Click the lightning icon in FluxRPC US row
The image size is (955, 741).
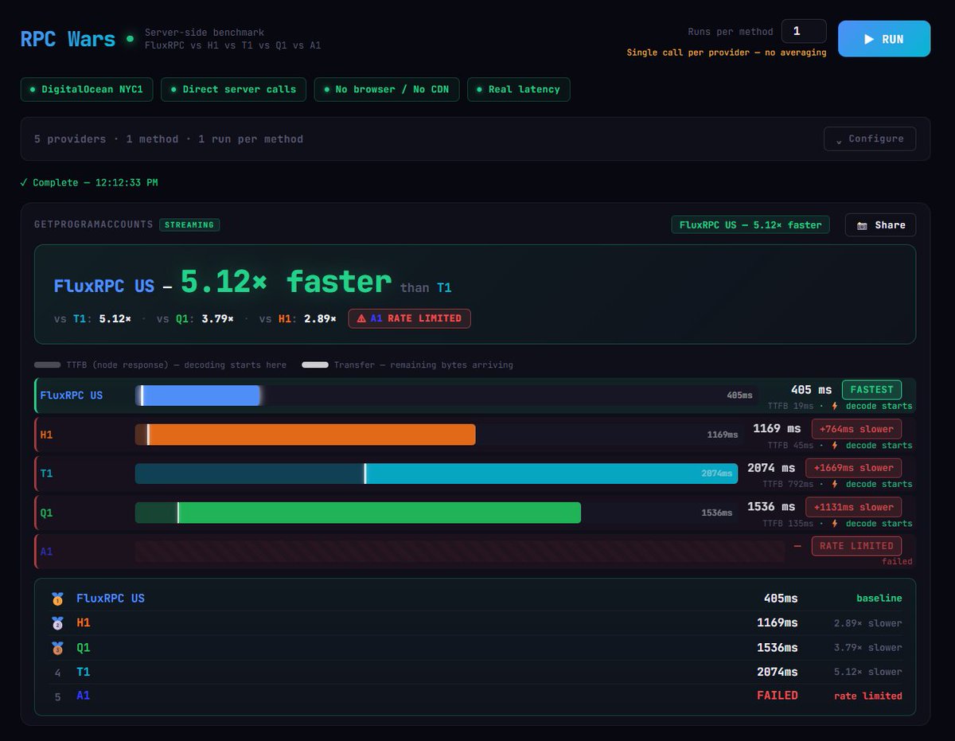coord(834,406)
